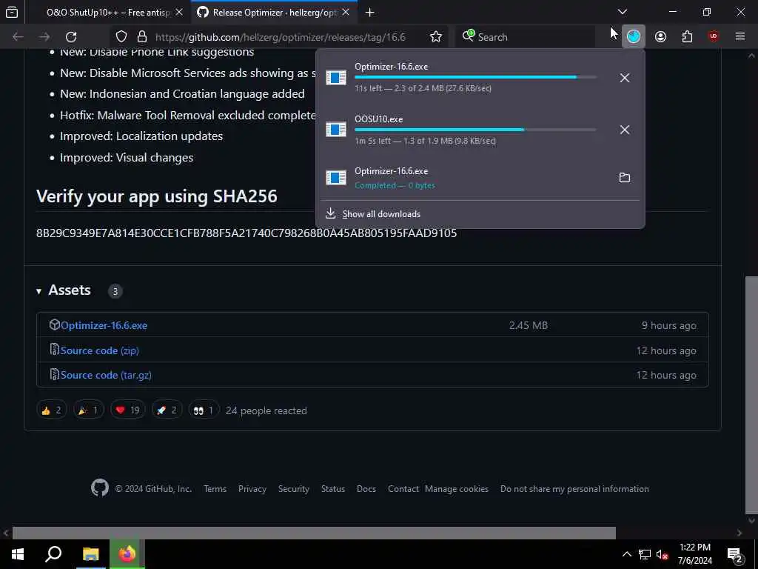Click OOSU10.exe download progress bar
This screenshot has height=569, width=758.
pyautogui.click(x=475, y=130)
